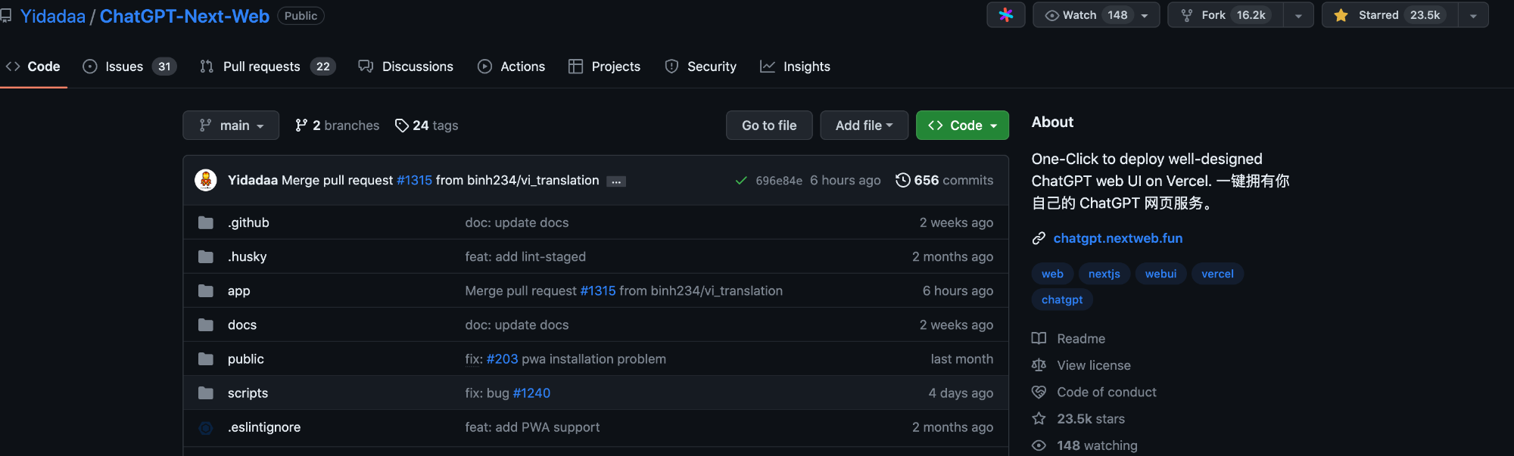Open the .husky folder icon
Viewport: 1514px width, 456px height.
pyautogui.click(x=206, y=256)
